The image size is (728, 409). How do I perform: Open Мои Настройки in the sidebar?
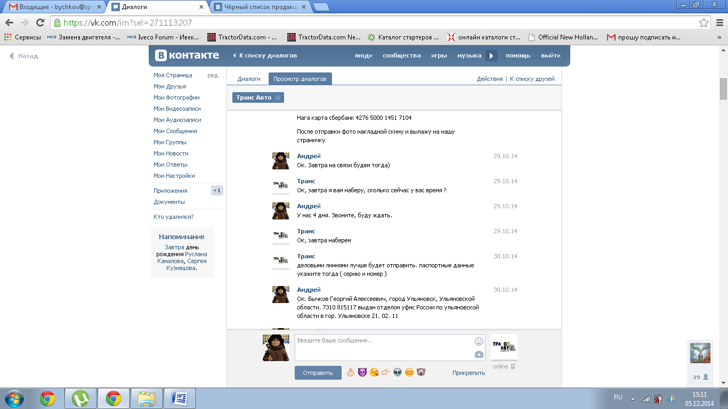pyautogui.click(x=174, y=176)
